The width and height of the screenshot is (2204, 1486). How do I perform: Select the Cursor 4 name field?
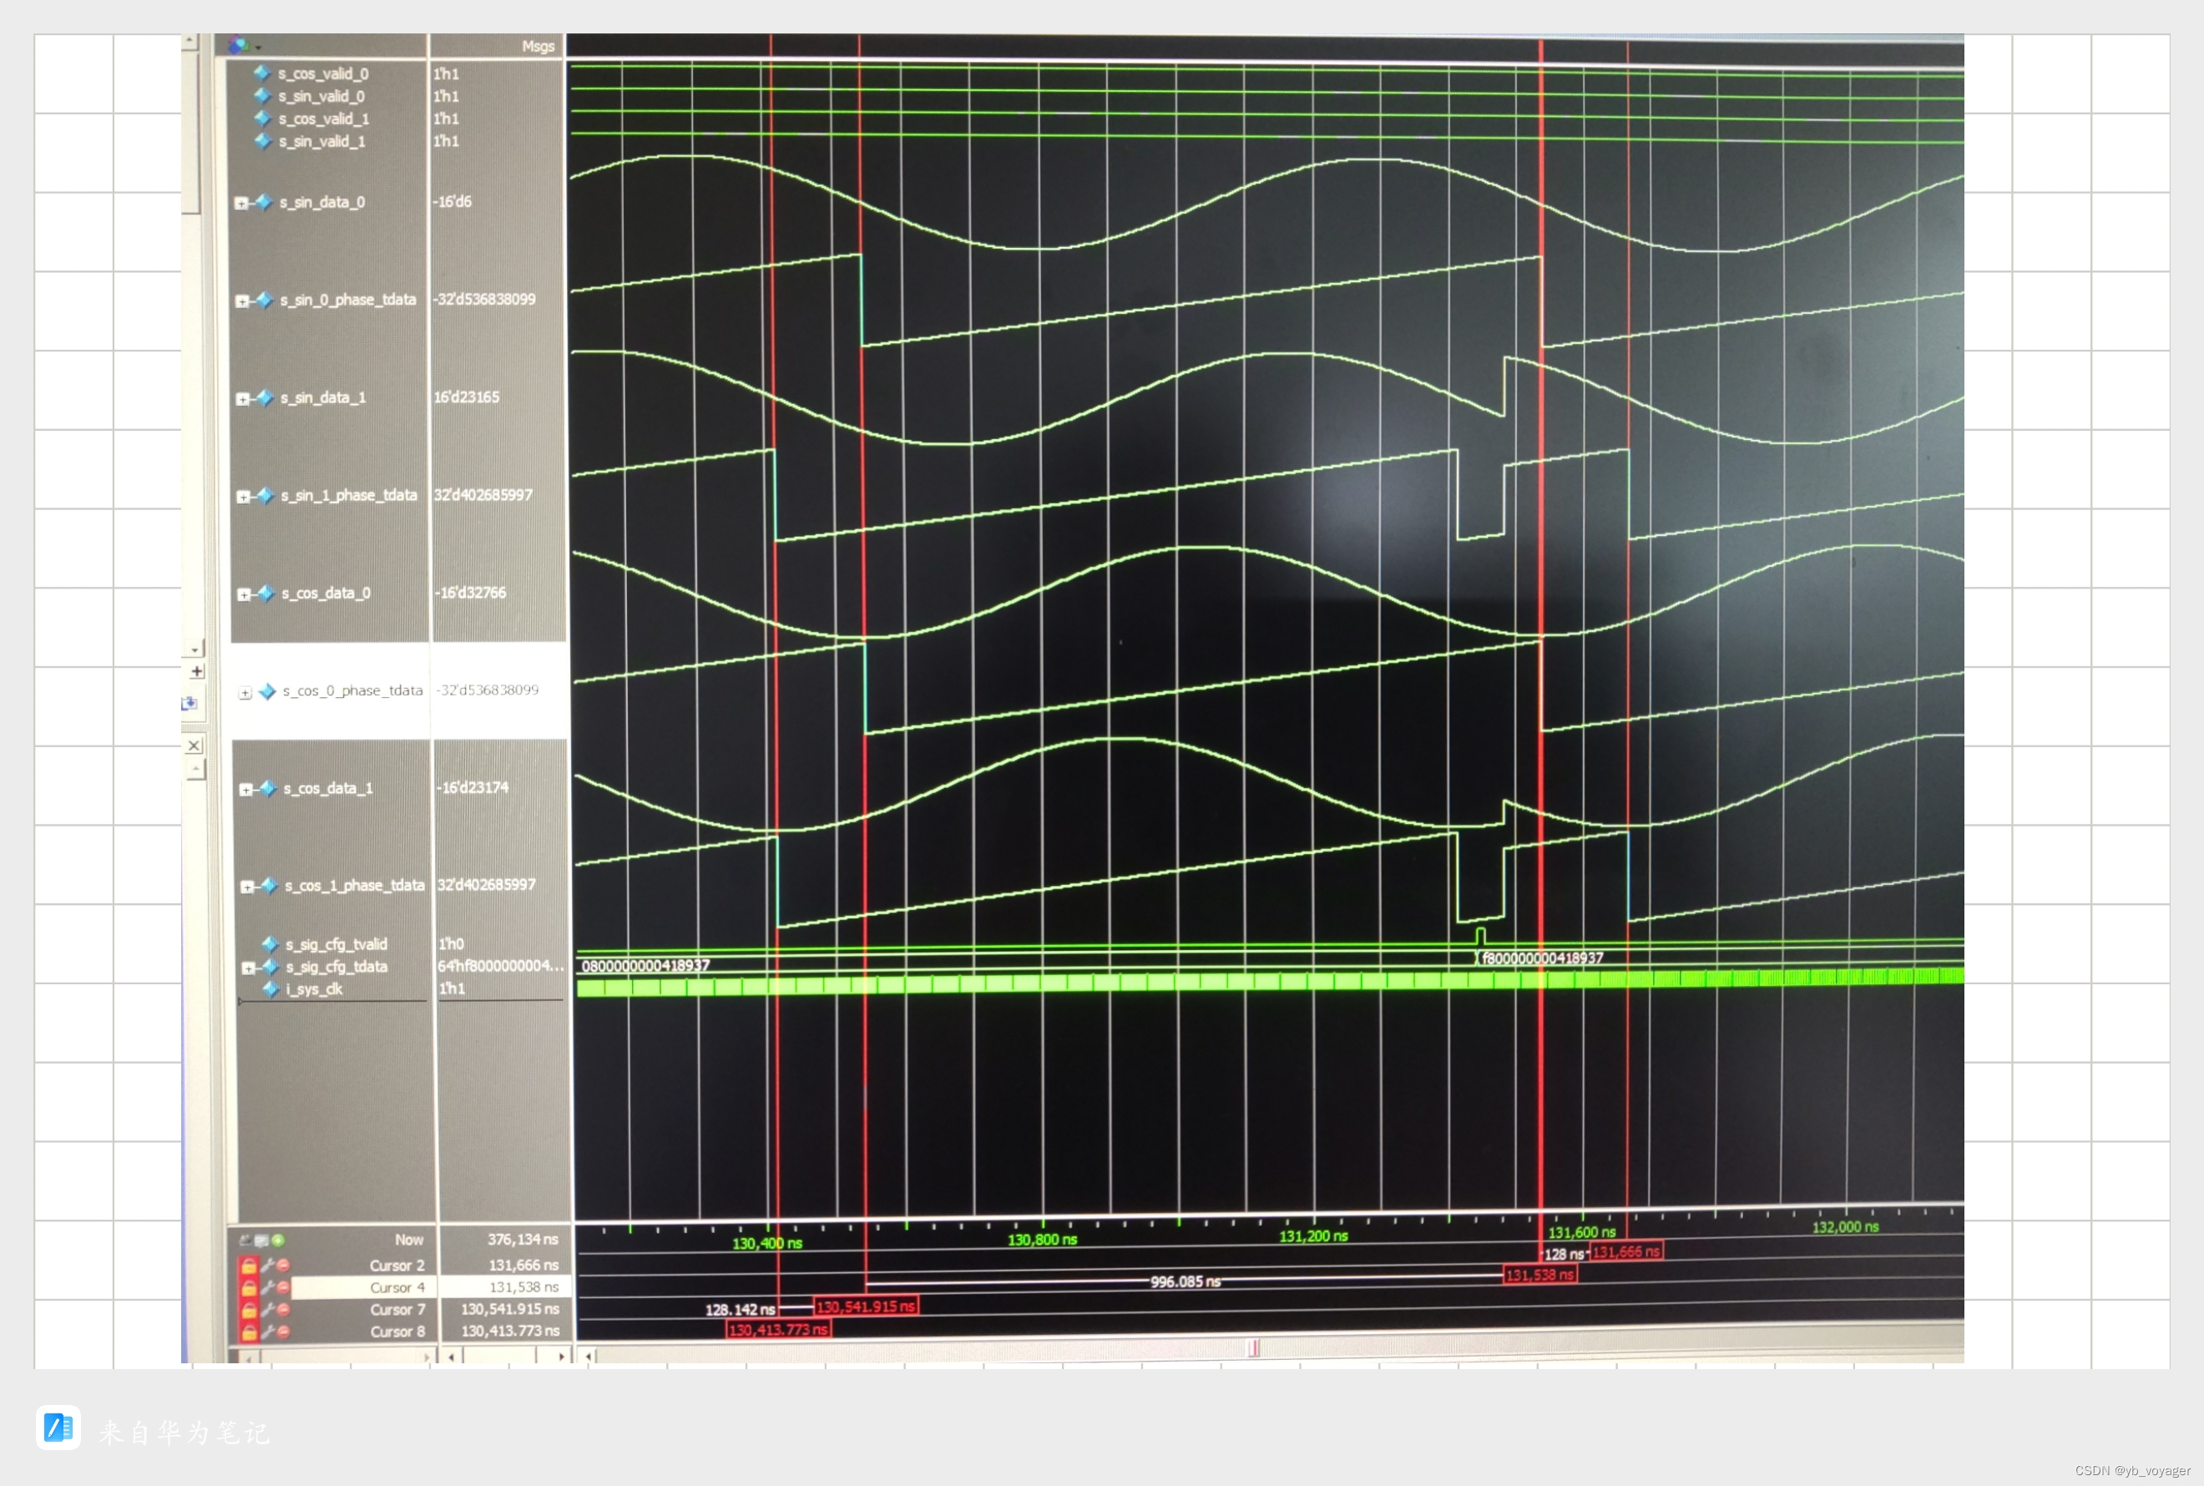pyautogui.click(x=363, y=1288)
